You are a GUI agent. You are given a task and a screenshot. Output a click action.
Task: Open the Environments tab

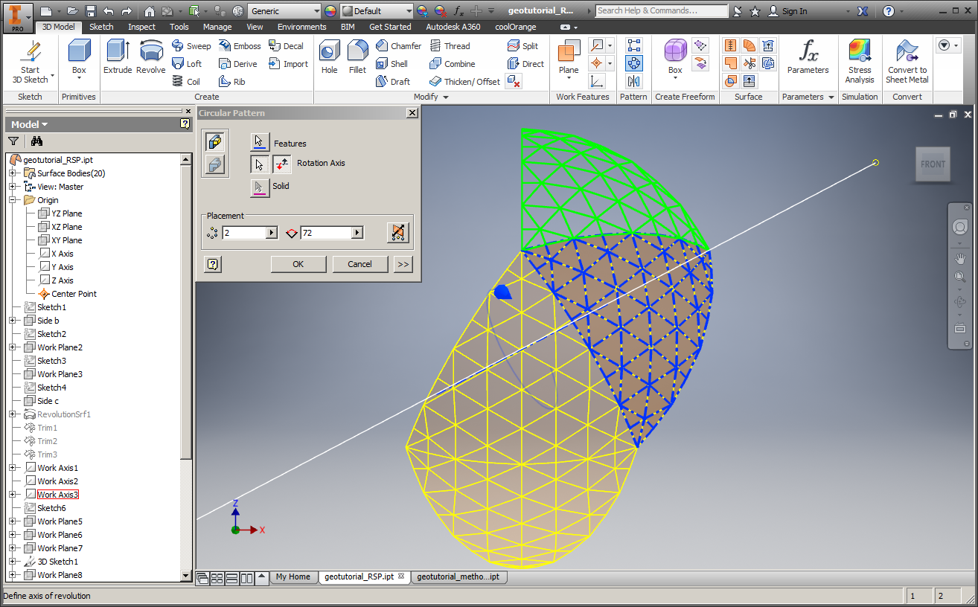point(302,27)
